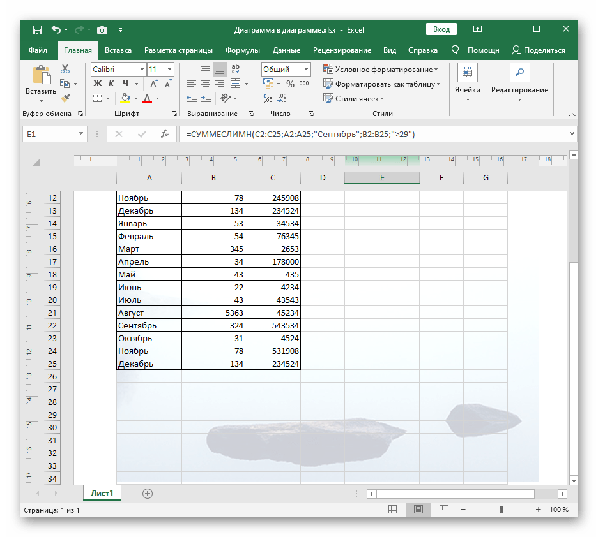Click the Name Box showing E1
This screenshot has height=537, width=598.
(49, 134)
